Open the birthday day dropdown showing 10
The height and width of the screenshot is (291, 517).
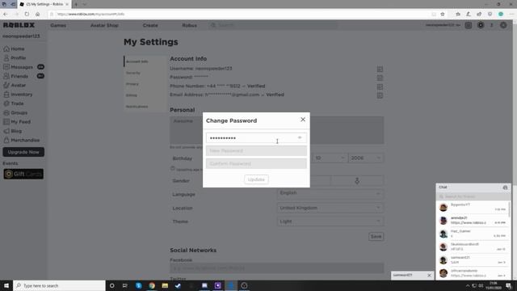[330, 158]
